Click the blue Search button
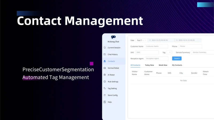 pyautogui.click(x=177, y=58)
